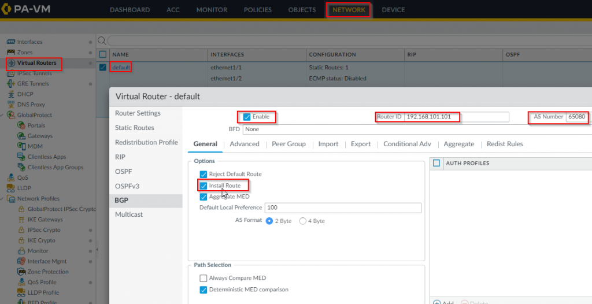
Task: Click the LLDP sidebar icon
Action: click(11, 188)
